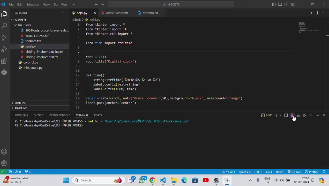Open the Explorer view in activity bar
This screenshot has width=329, height=186.
[x=4, y=14]
